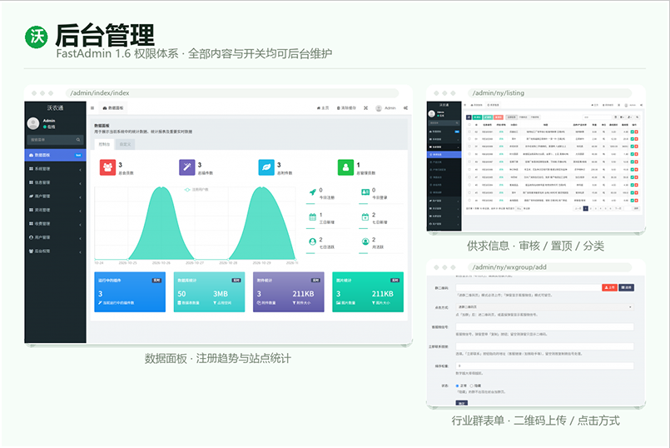Click the QR code path input in wxgroup form
Screen dimensions: 670x448
(529, 287)
